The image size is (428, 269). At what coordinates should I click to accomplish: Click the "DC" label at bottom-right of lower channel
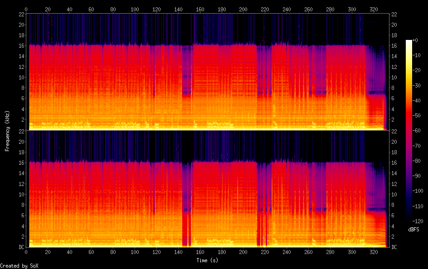(x=394, y=247)
